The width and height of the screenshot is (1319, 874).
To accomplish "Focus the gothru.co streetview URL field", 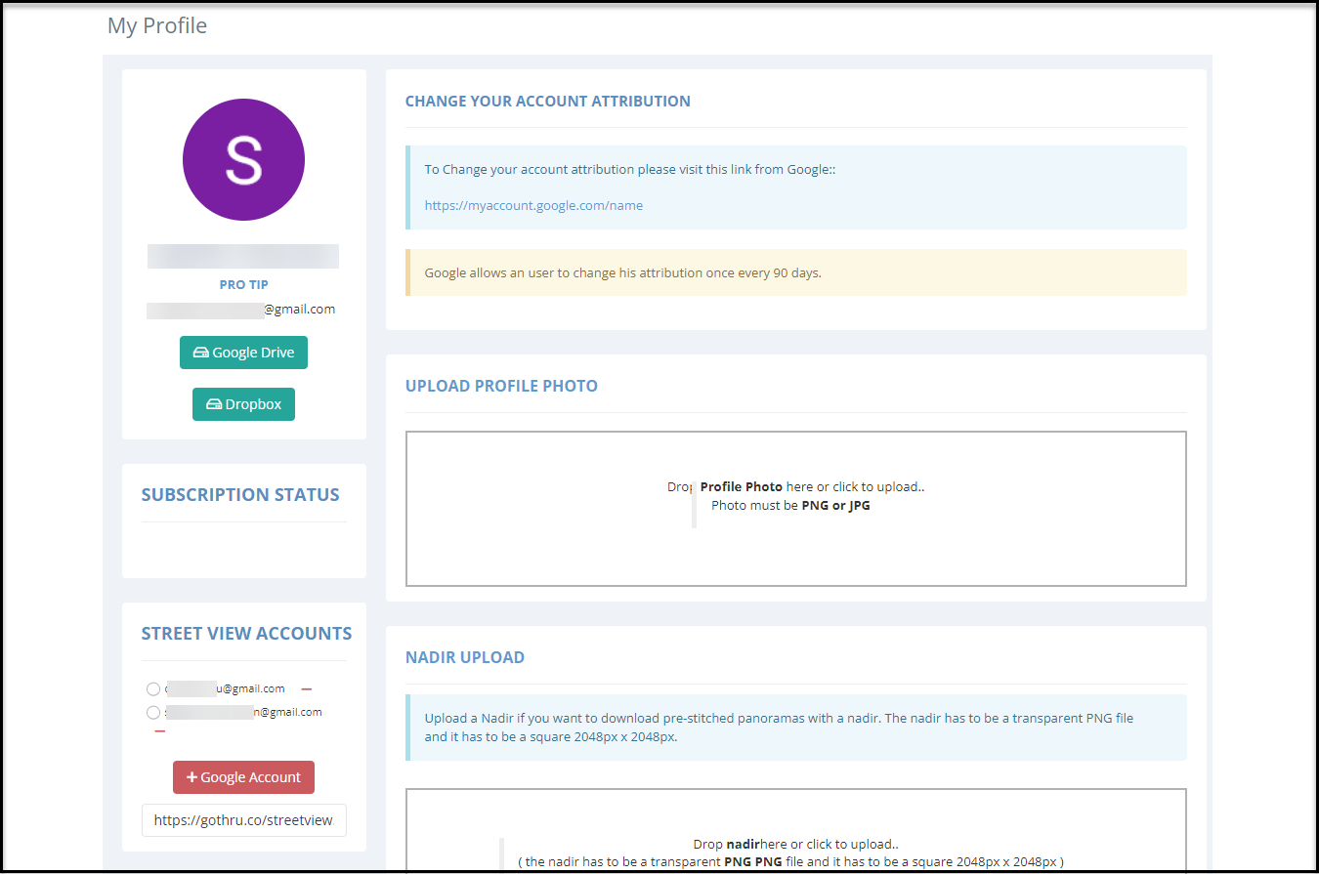I will pos(243,820).
